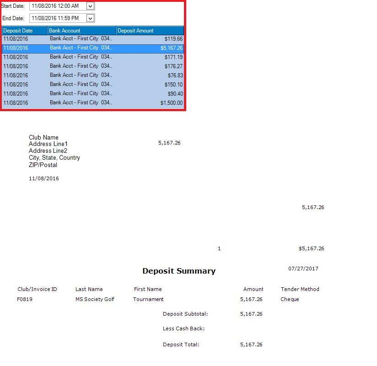This screenshot has height=366, width=377.
Task: Open the End Date dropdown arrow
Action: click(90, 18)
